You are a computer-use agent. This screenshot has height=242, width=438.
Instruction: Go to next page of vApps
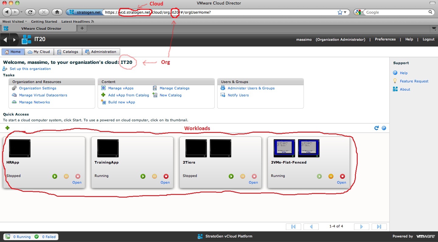pyautogui.click(x=362, y=226)
